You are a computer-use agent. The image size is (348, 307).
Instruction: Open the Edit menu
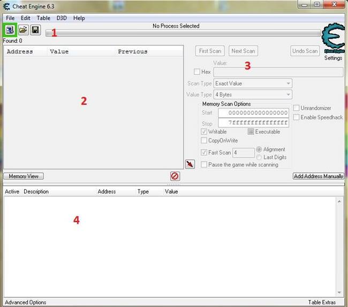[26, 18]
